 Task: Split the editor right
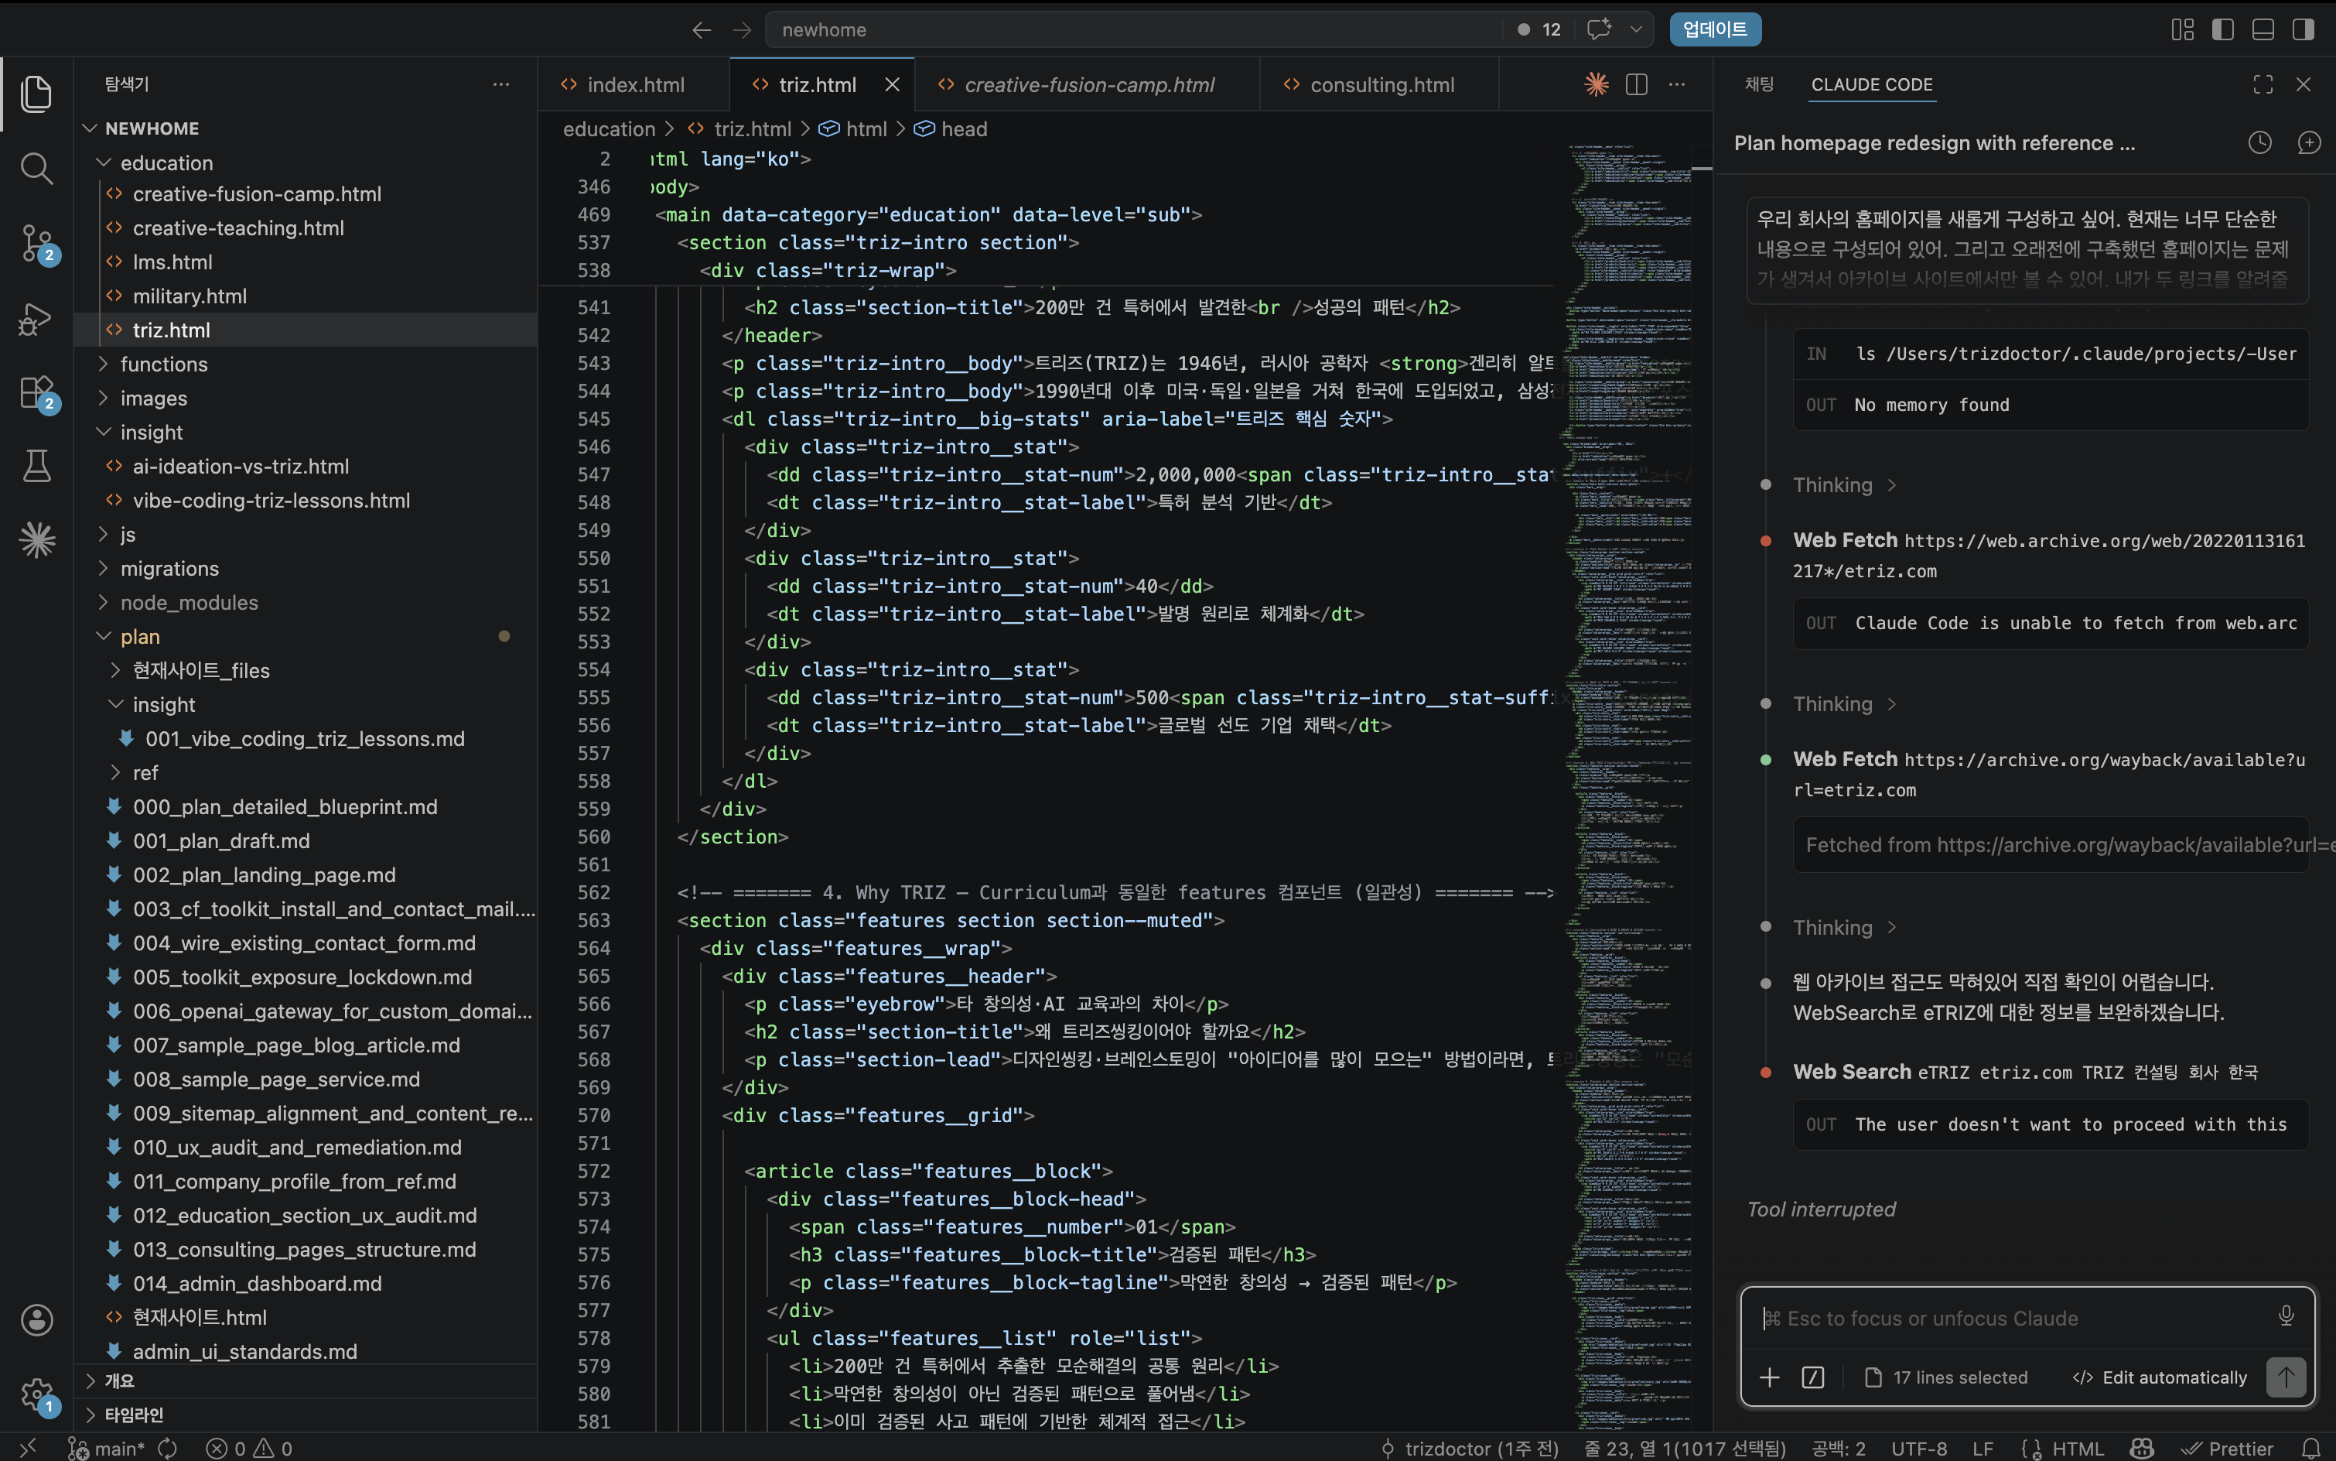pyautogui.click(x=1637, y=84)
